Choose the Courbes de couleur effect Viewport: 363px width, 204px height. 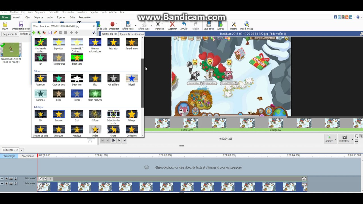41,46
